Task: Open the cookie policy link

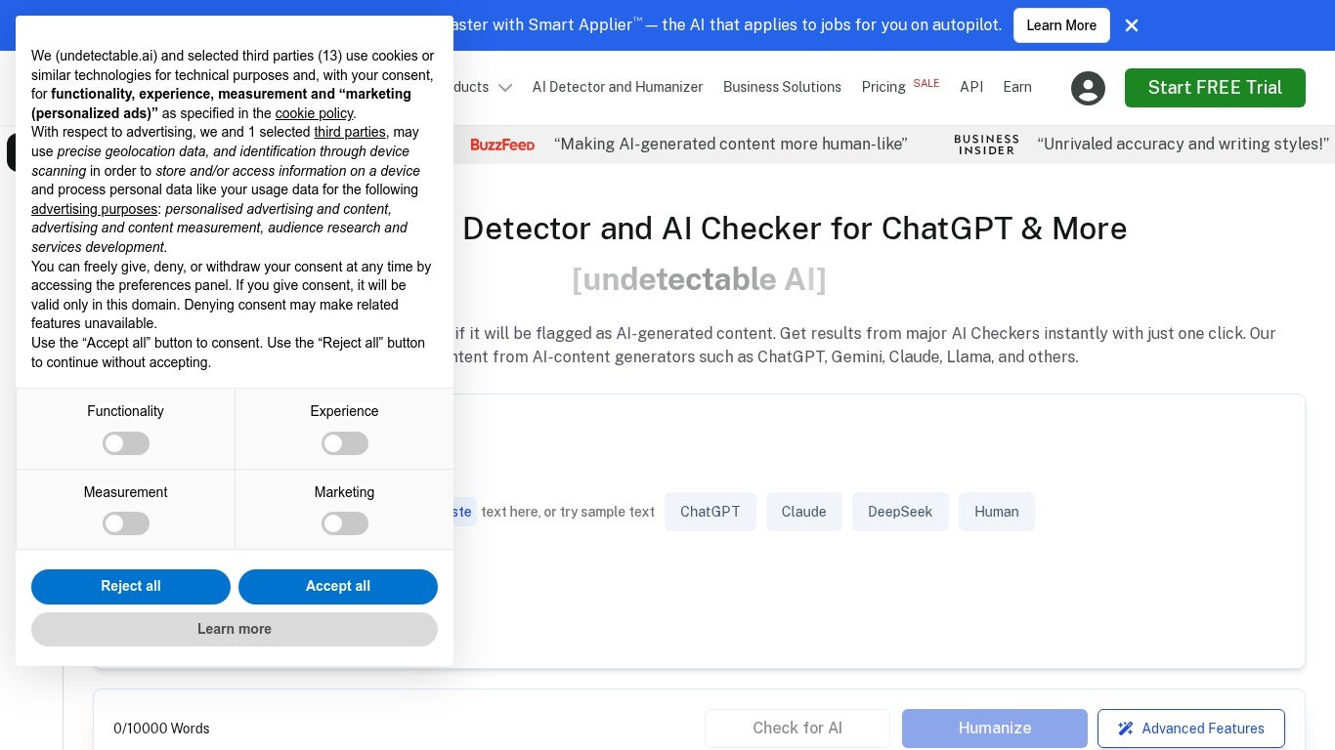Action: pos(314,113)
